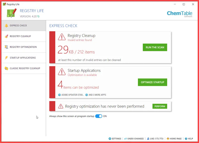The height and width of the screenshot is (143, 199).
Task: Click the Startup Applications lightning icon
Action: tap(6, 58)
